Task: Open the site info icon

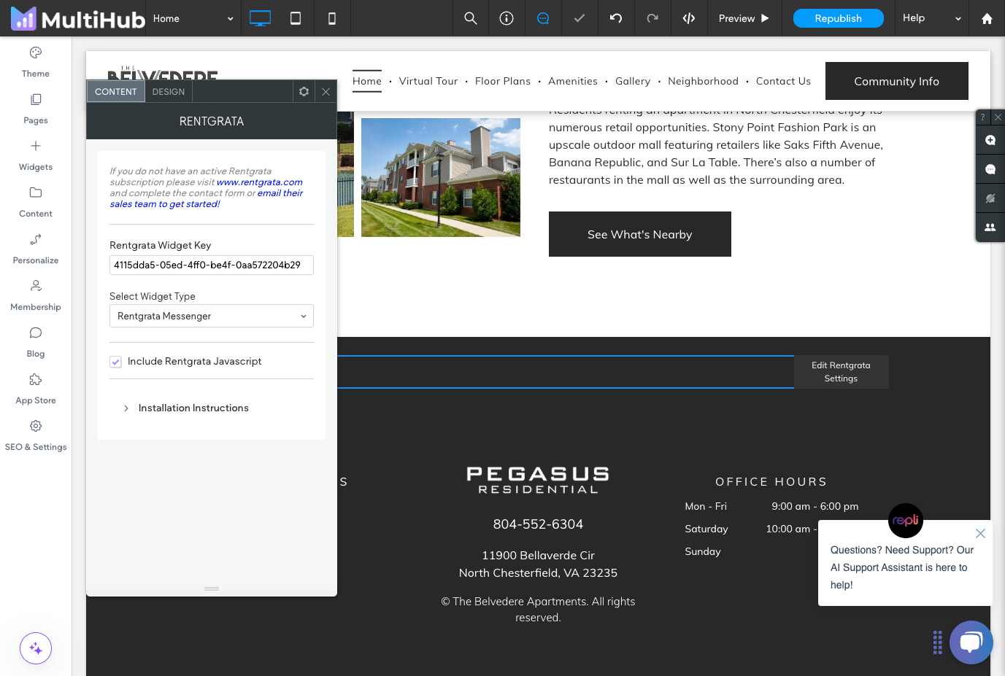Action: coord(507,18)
